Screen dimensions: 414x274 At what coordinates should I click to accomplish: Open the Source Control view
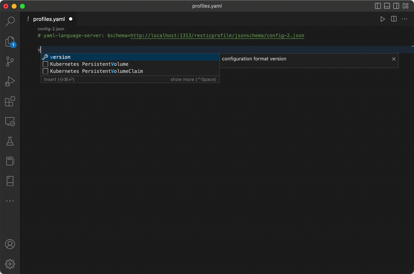click(x=10, y=62)
